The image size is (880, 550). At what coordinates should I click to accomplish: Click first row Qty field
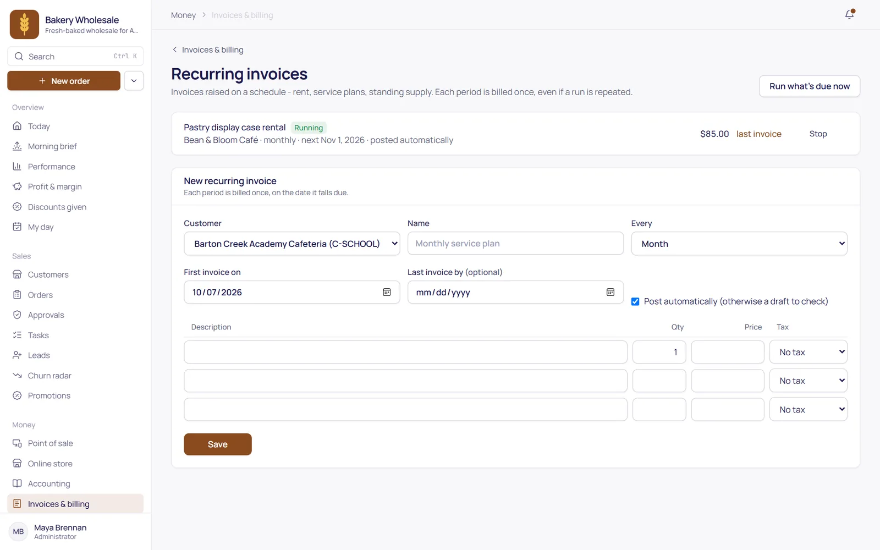pyautogui.click(x=659, y=352)
